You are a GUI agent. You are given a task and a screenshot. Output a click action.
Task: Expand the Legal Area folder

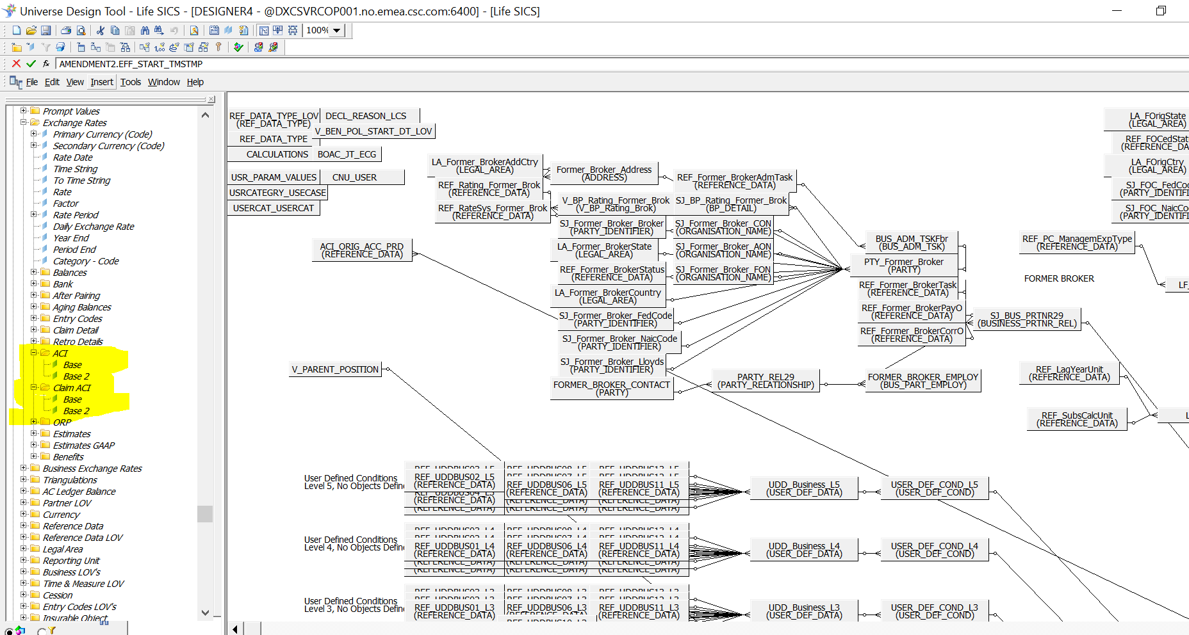click(x=24, y=549)
